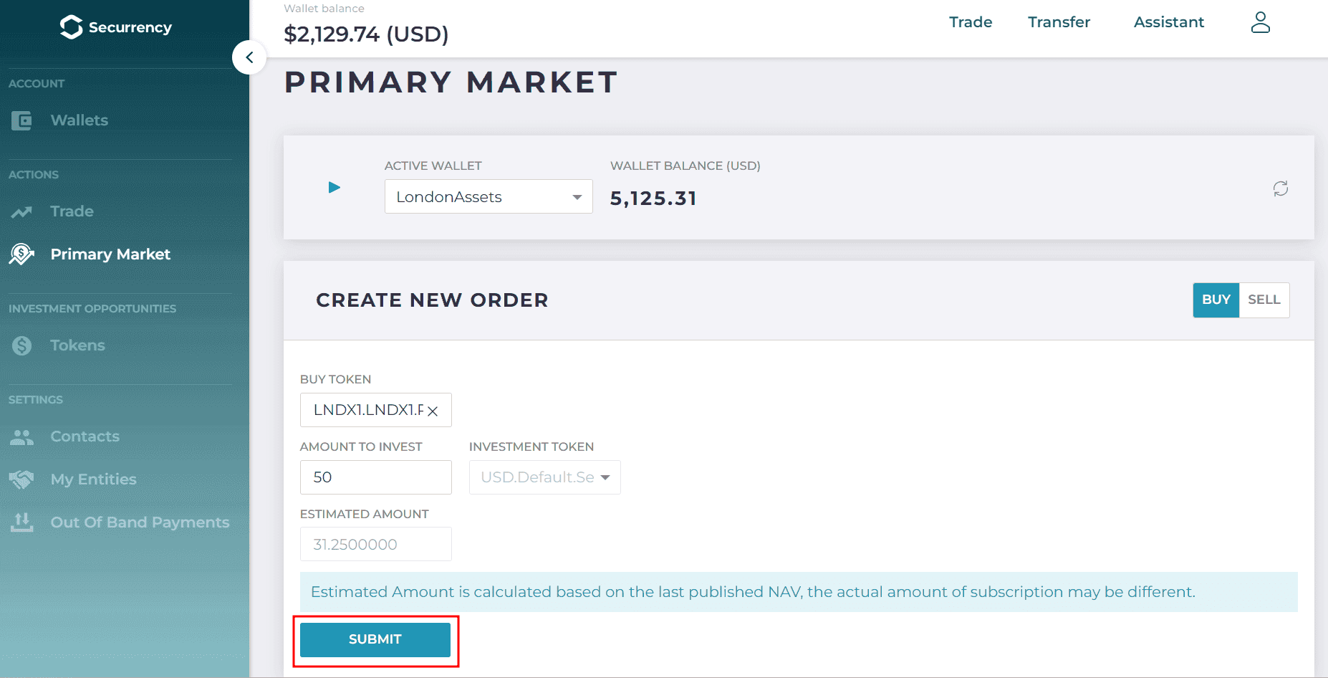Collapse the sidebar with the chevron button
Screen dimensions: 1328x678
coord(249,57)
